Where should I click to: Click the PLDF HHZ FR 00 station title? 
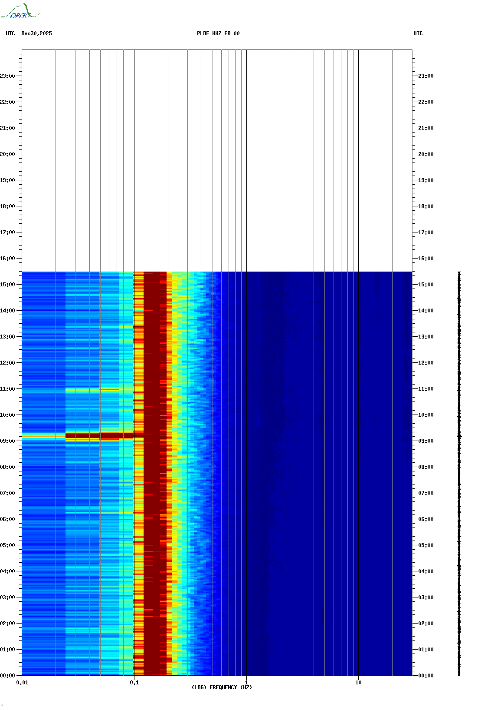click(218, 33)
